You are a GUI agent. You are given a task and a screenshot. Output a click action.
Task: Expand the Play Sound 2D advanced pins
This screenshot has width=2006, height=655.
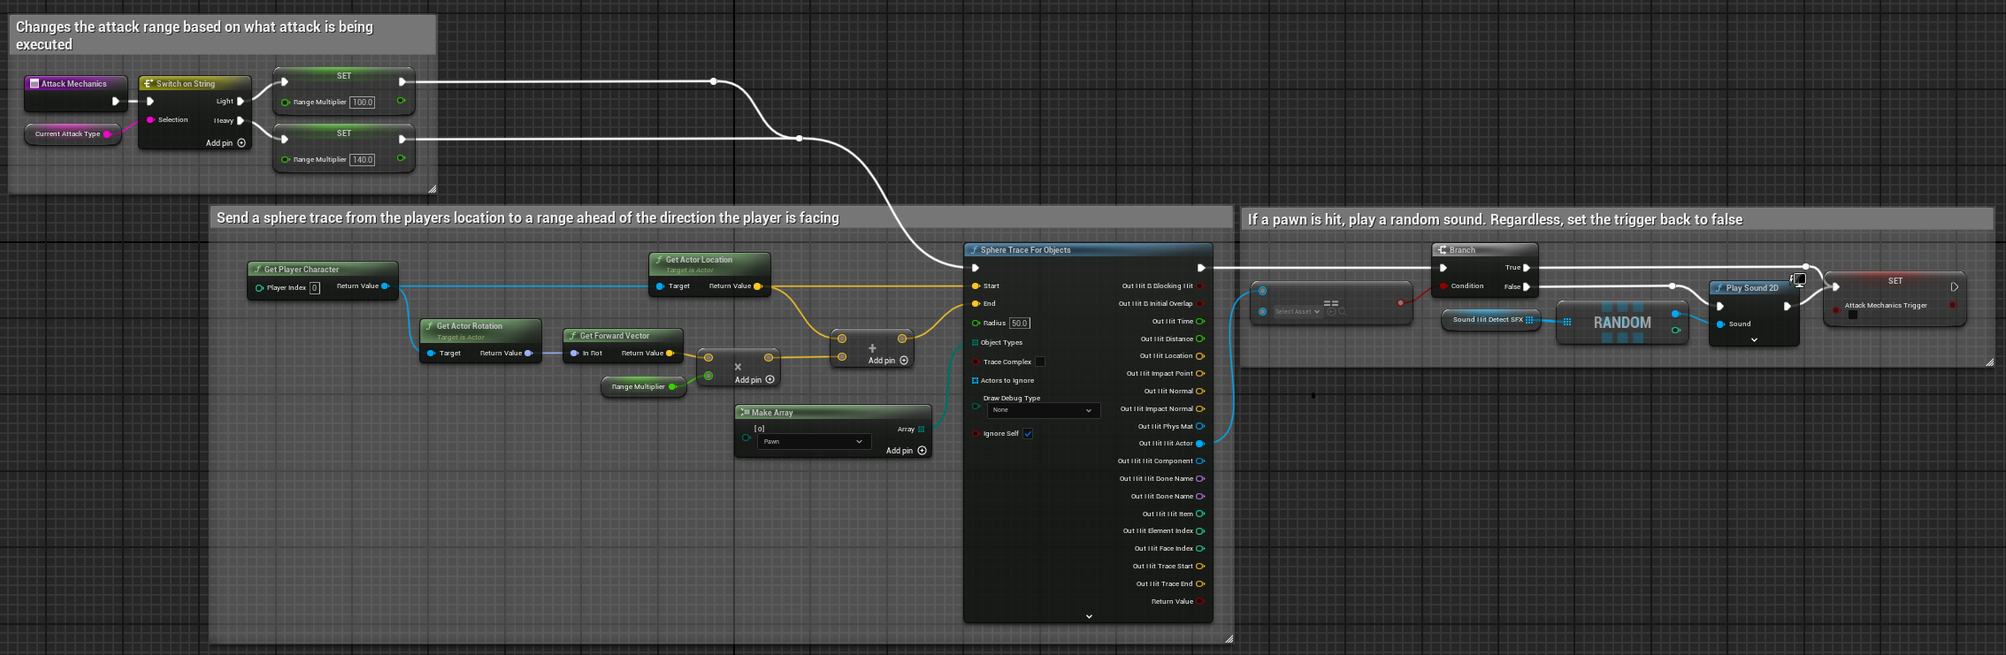point(1754,339)
